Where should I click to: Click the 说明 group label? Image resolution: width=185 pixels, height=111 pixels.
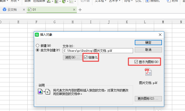tap(41, 85)
